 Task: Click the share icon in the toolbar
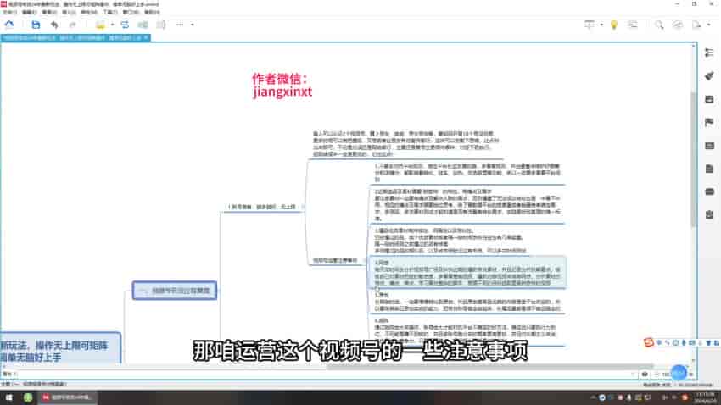tap(678, 25)
